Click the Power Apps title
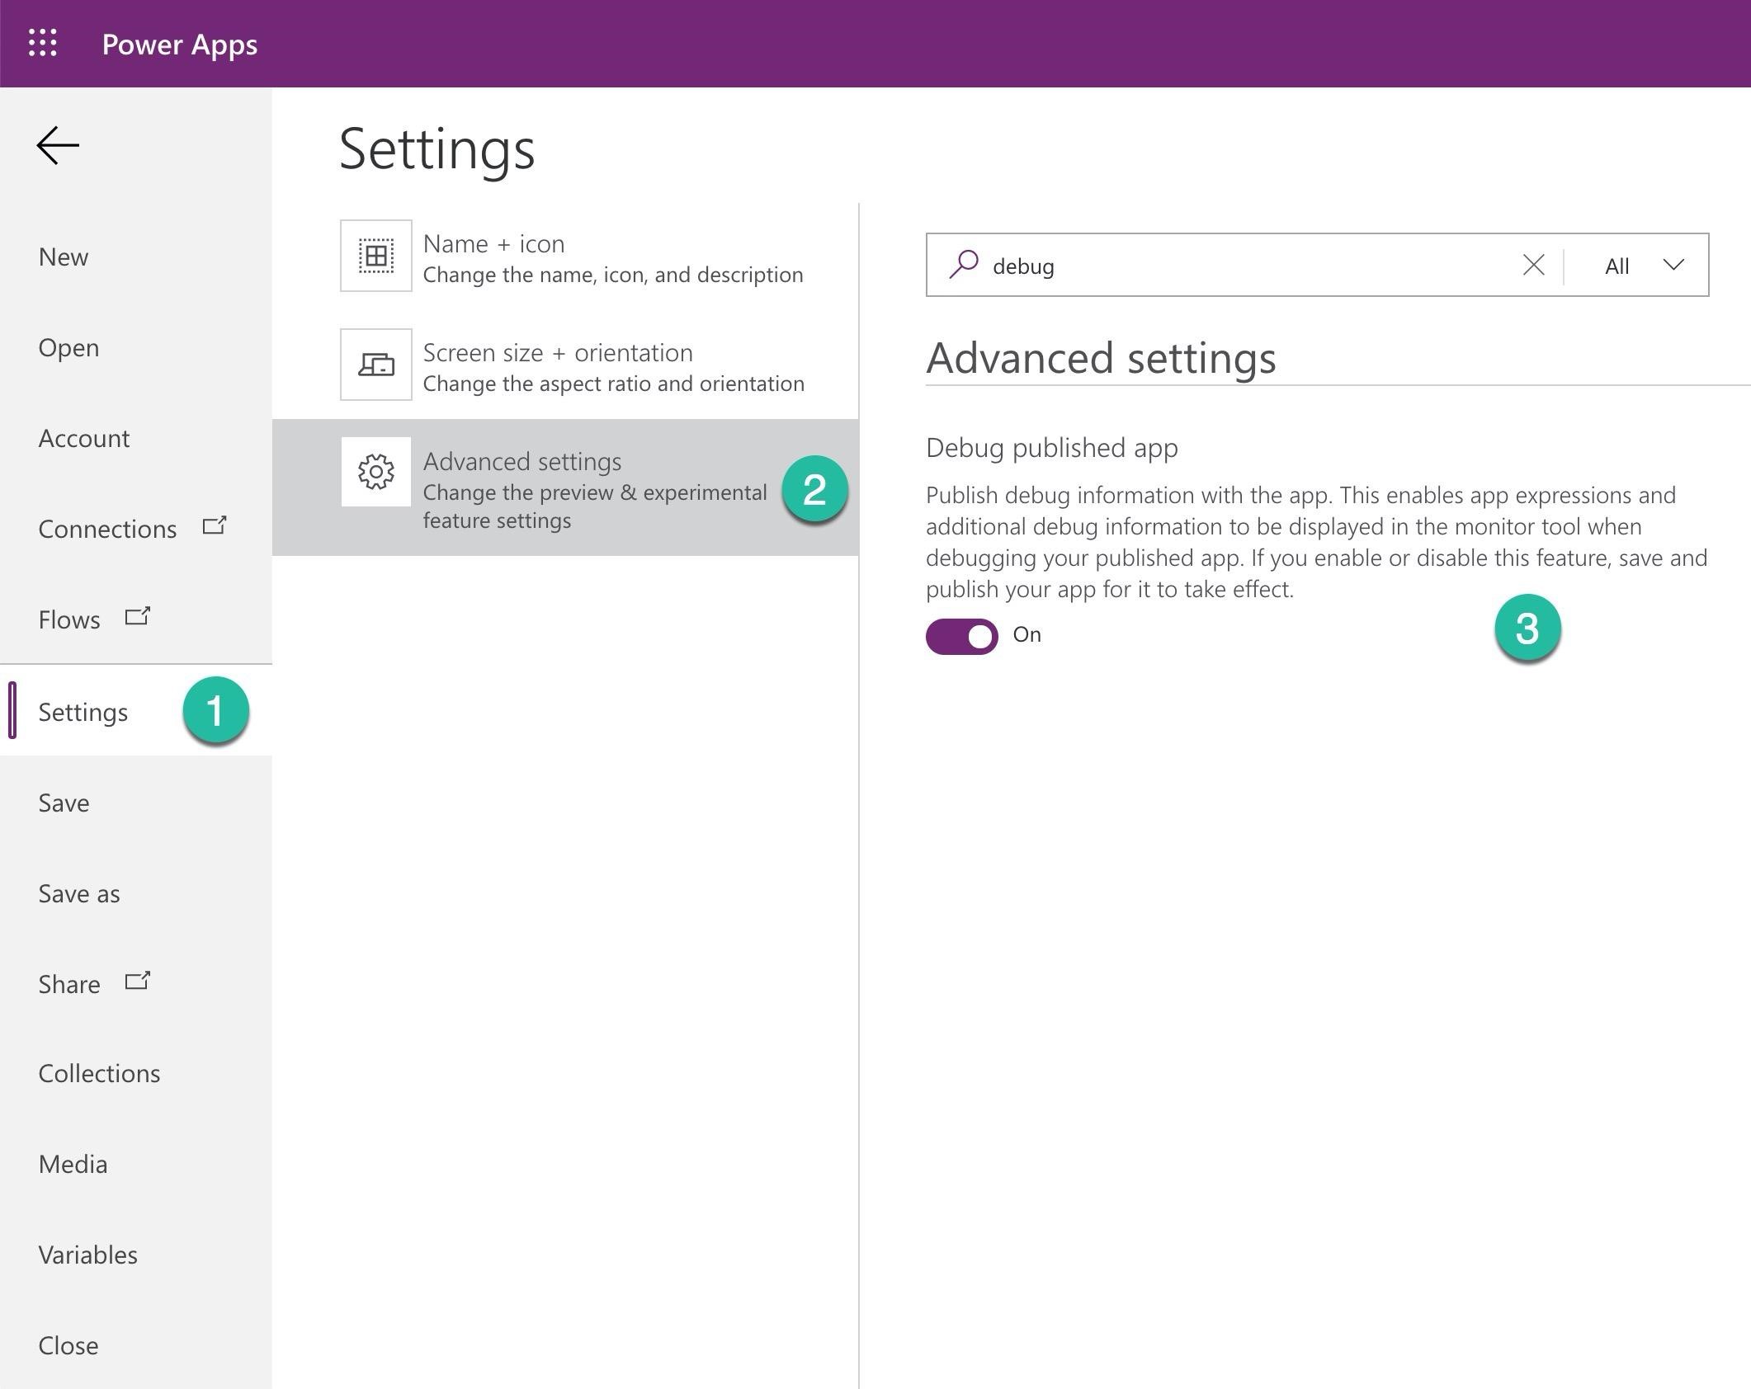Viewport: 1751px width, 1389px height. point(180,44)
